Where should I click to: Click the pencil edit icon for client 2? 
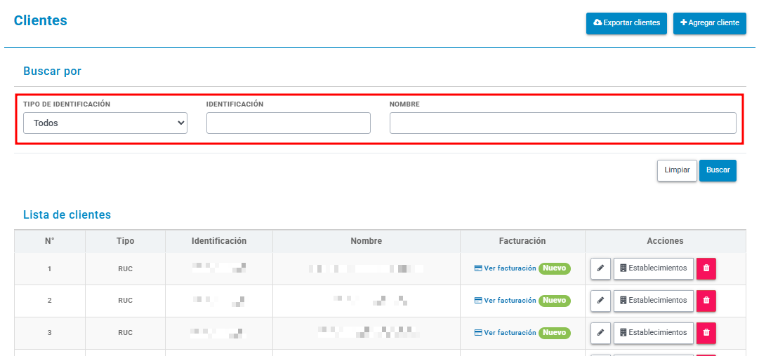(x=601, y=301)
